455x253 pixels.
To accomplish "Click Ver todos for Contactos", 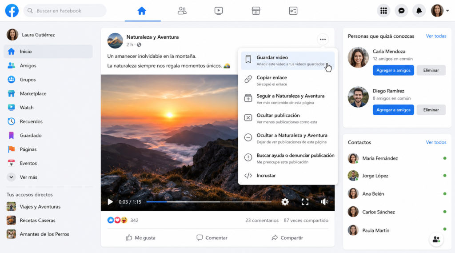I will [x=436, y=142].
